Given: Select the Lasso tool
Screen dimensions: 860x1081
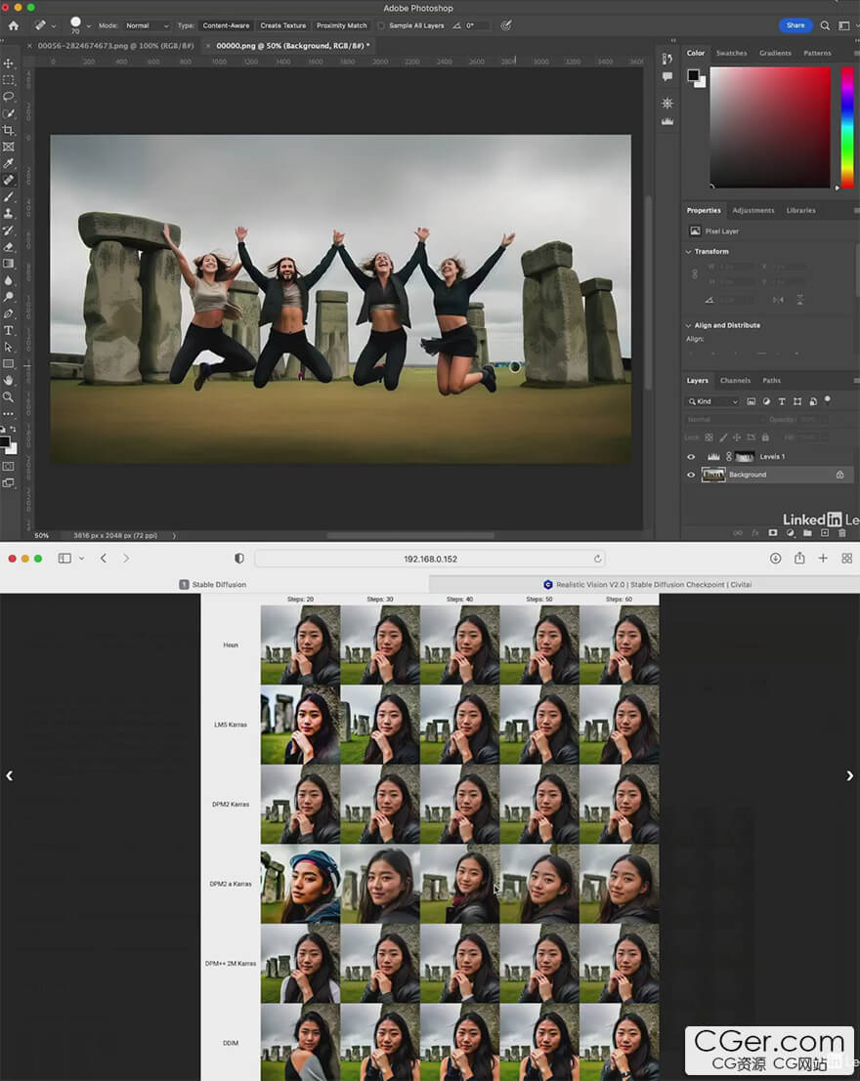Looking at the screenshot, I should click(x=8, y=97).
